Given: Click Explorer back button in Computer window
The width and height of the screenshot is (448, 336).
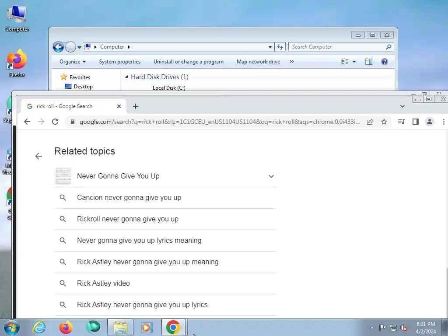Looking at the screenshot, I should coord(58,47).
